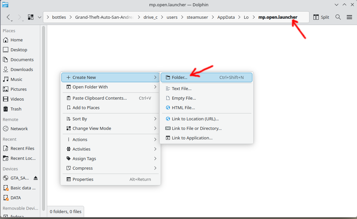Click Grand-Theft-Auto-San-Andreas breadcrumb
This screenshot has height=219, width=357.
point(105,17)
